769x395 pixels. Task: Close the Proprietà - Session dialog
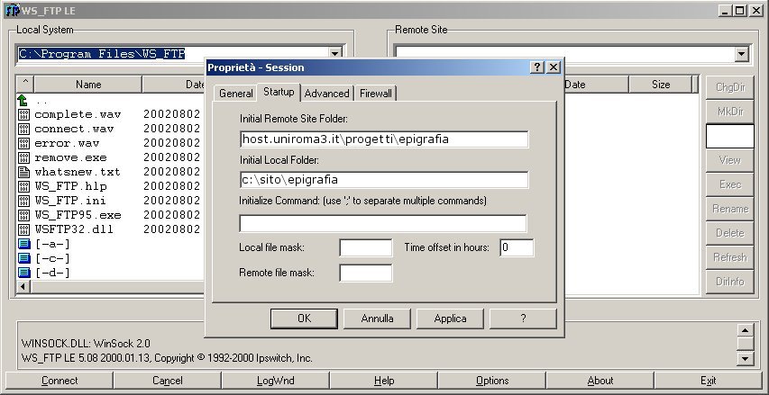click(554, 67)
